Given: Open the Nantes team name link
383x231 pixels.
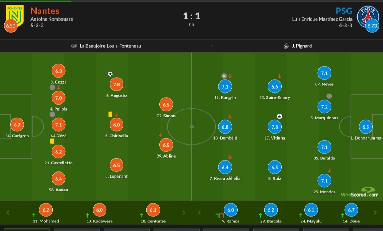Looking at the screenshot, I should (x=45, y=11).
